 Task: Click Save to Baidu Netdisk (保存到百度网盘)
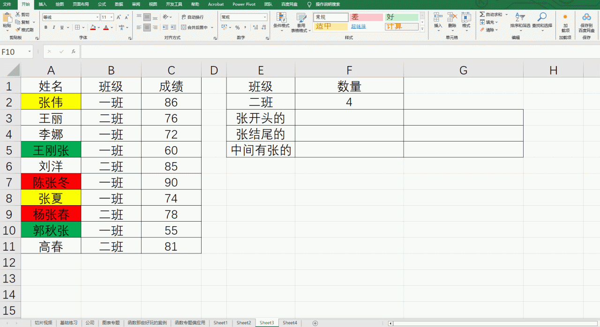tap(586, 22)
